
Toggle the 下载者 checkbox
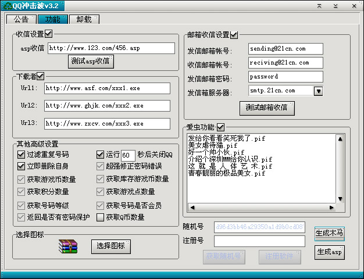[x=40, y=76]
